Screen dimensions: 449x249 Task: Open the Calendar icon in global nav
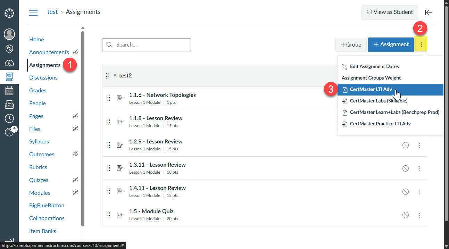tap(9, 91)
